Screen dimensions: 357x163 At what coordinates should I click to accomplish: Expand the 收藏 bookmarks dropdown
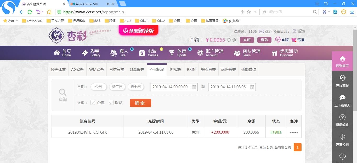tap(17, 21)
